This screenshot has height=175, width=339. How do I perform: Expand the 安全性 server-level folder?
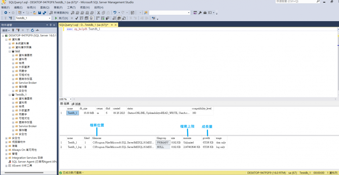(x=6, y=138)
